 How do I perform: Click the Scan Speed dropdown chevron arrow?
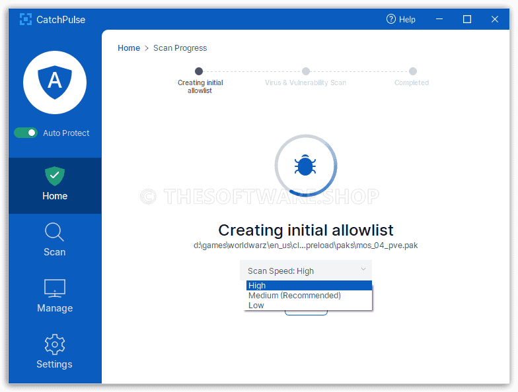pos(363,269)
